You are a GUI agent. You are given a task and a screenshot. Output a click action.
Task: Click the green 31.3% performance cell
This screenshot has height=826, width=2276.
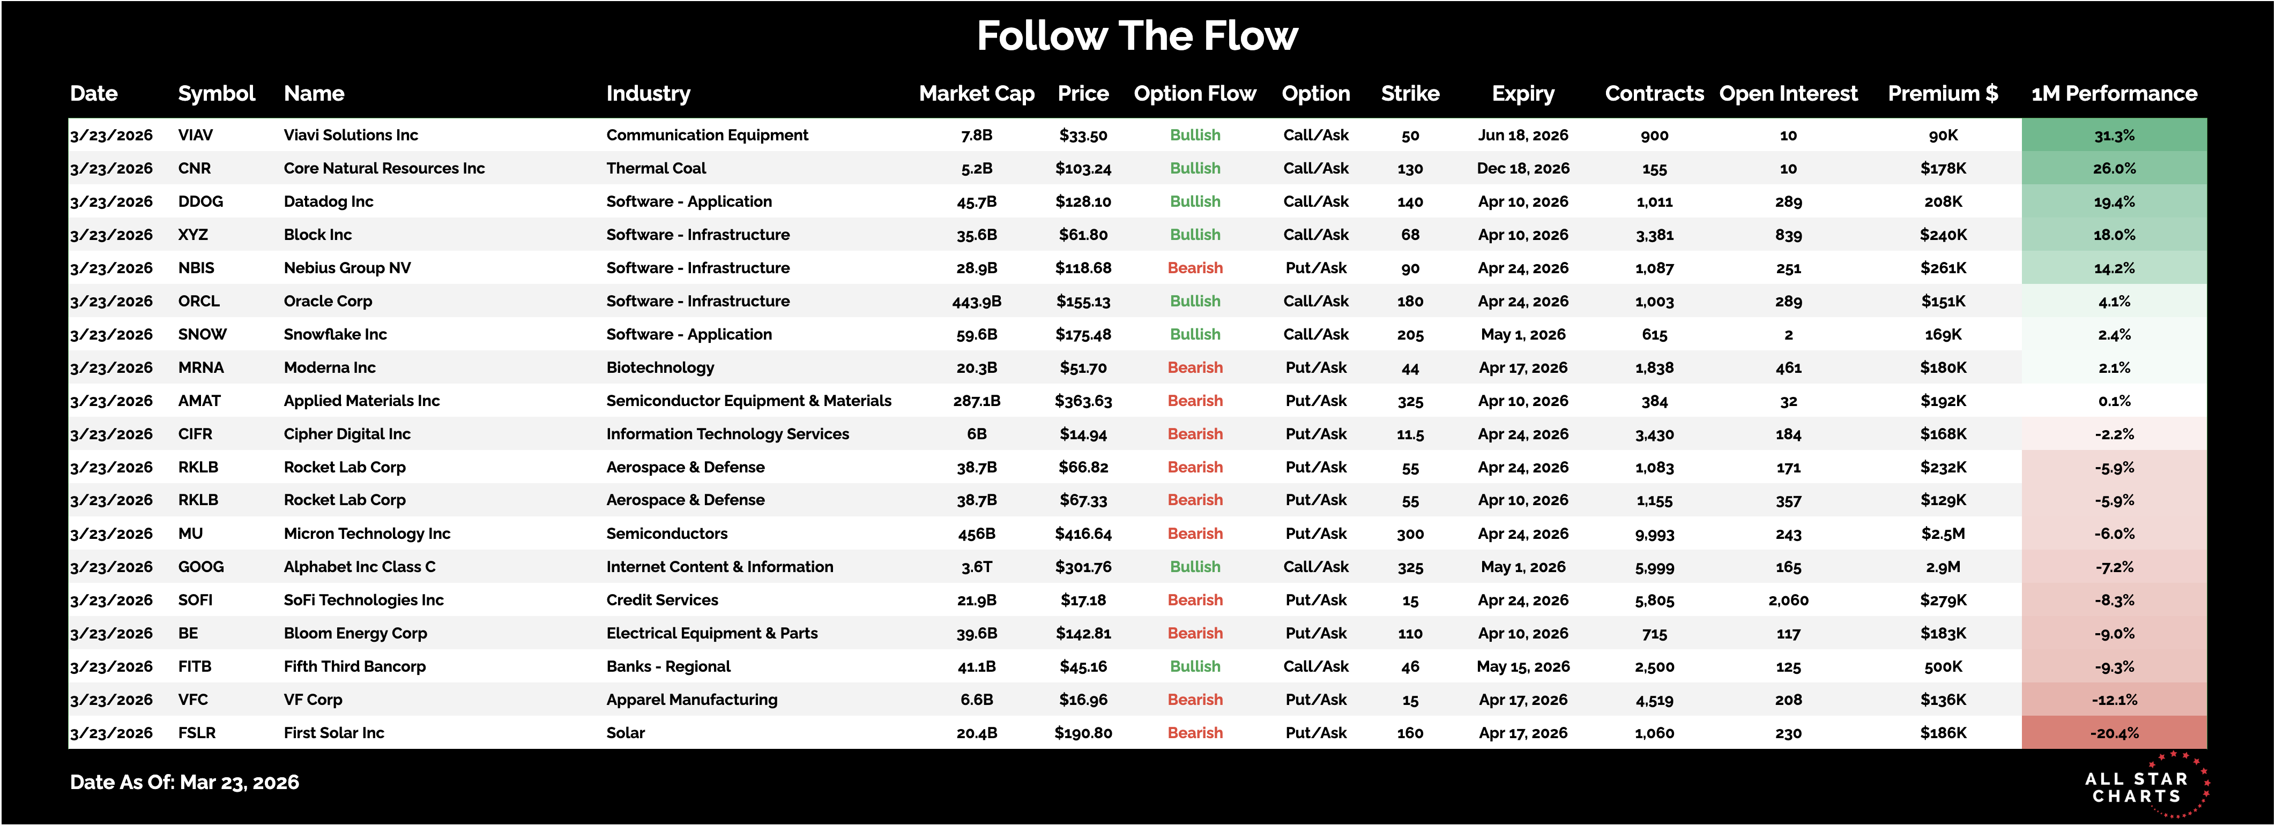point(2114,135)
